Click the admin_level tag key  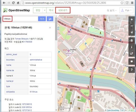(x=12, y=54)
